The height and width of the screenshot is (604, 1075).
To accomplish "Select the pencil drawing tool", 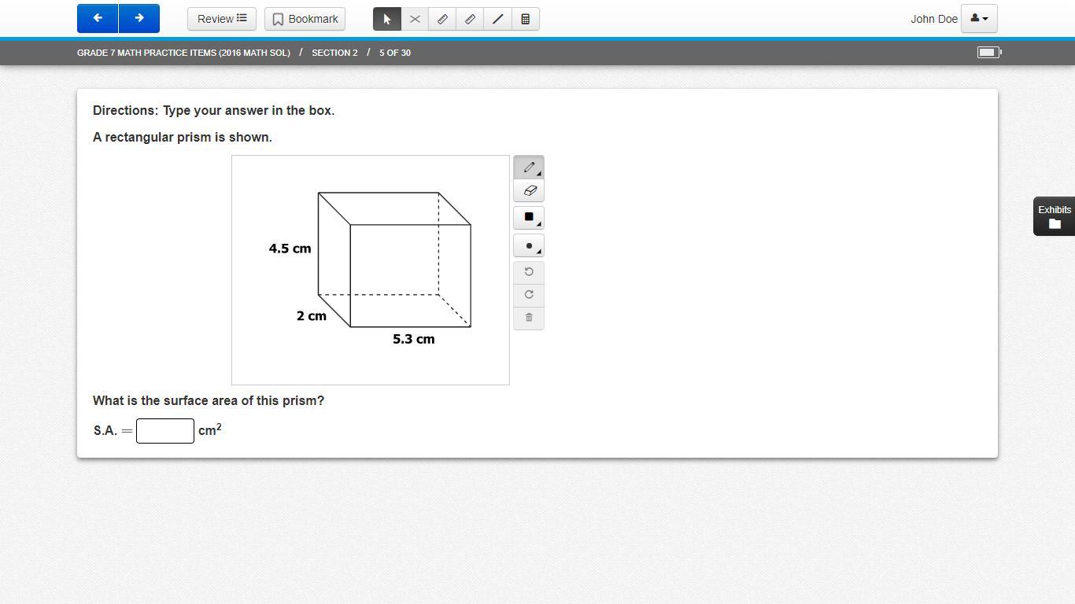I will pos(529,168).
